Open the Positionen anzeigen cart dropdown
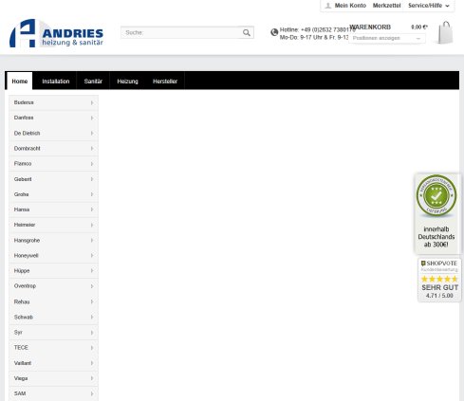 coord(387,38)
